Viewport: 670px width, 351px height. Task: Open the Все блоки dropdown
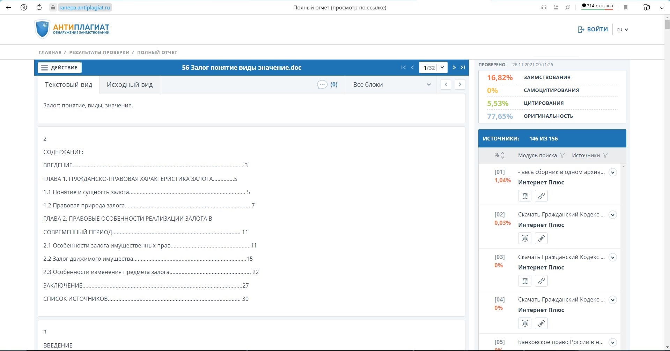pyautogui.click(x=391, y=85)
